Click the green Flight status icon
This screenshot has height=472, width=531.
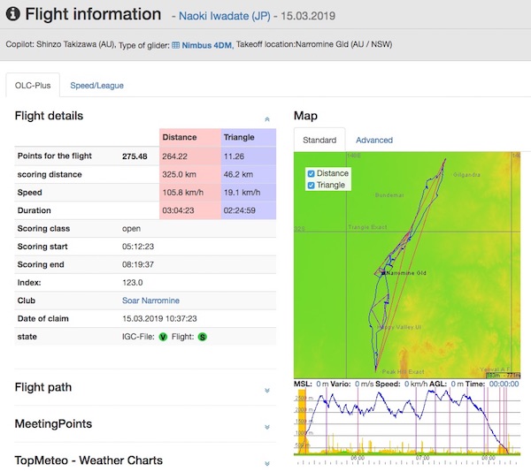point(203,337)
